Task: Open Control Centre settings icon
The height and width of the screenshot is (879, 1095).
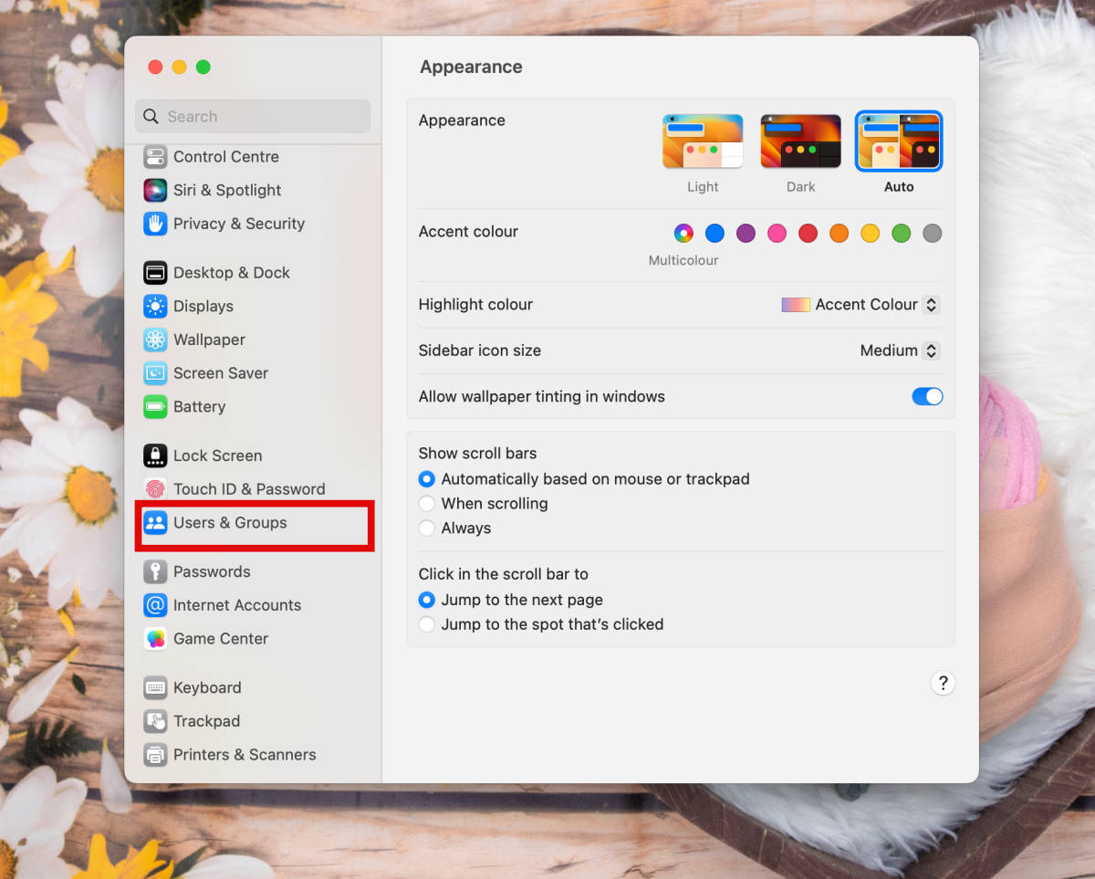Action: 155,157
